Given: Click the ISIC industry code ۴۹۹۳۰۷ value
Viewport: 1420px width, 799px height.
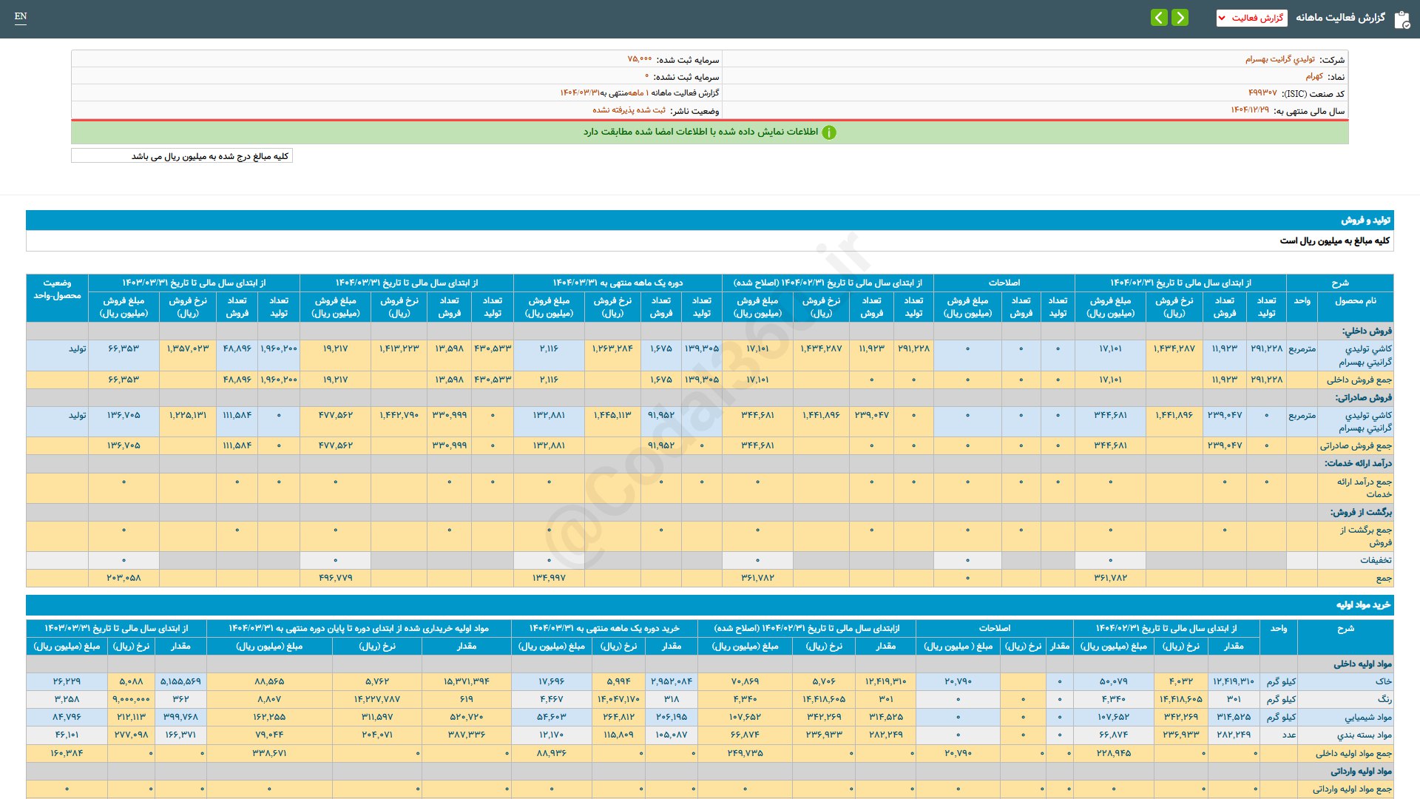Looking at the screenshot, I should coord(1262,93).
